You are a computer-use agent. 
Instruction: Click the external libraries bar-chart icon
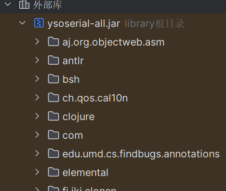pyautogui.click(x=24, y=4)
